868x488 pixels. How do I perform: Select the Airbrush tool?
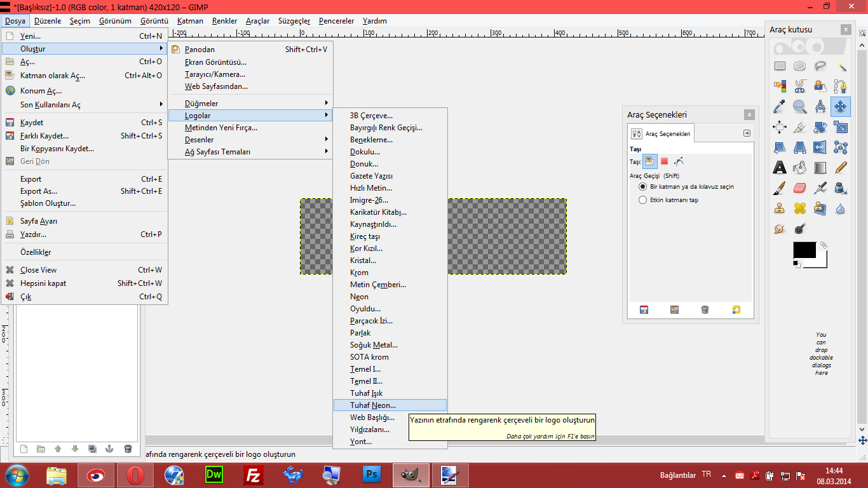click(x=820, y=188)
